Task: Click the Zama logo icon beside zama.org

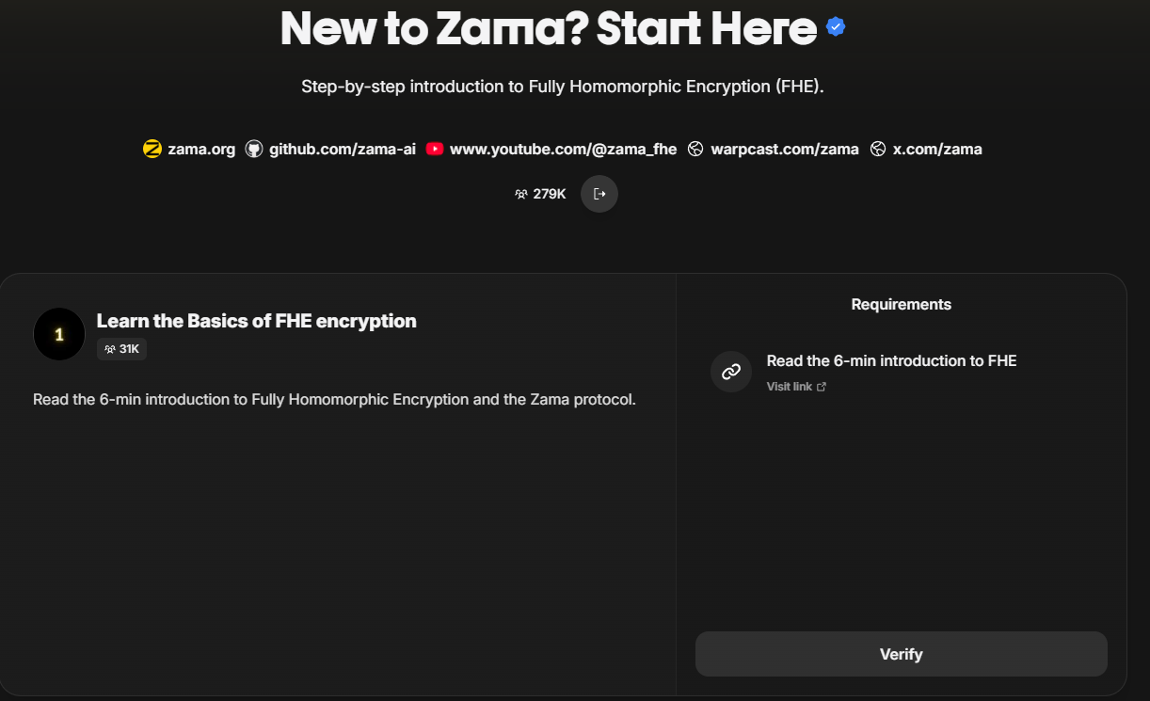Action: click(x=152, y=149)
